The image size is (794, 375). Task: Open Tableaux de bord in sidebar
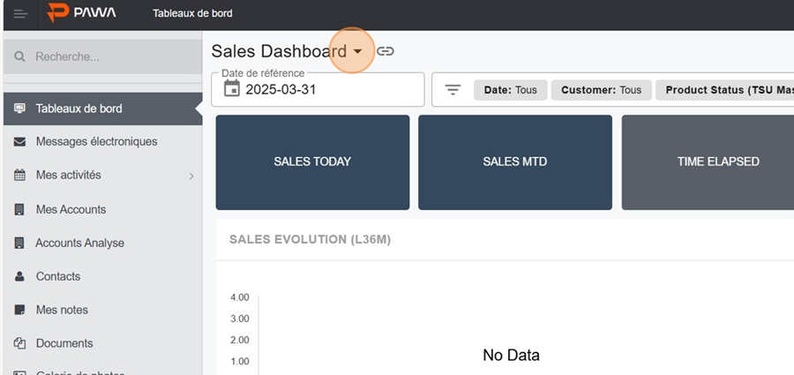79,109
